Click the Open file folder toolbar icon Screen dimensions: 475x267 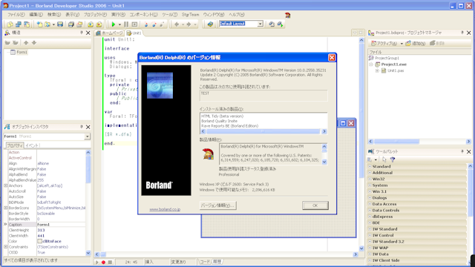(x=47, y=24)
